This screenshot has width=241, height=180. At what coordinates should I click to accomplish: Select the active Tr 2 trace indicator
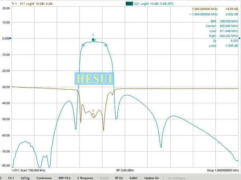[129, 4]
